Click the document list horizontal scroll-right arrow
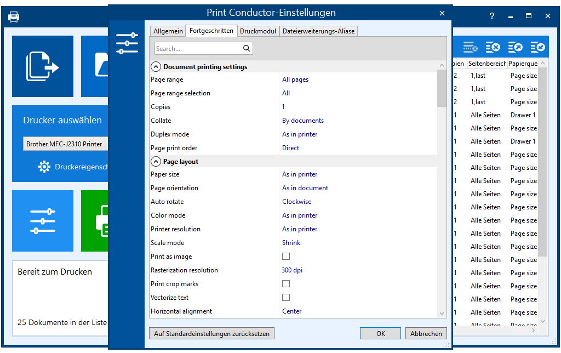This screenshot has width=561, height=353. [x=533, y=330]
